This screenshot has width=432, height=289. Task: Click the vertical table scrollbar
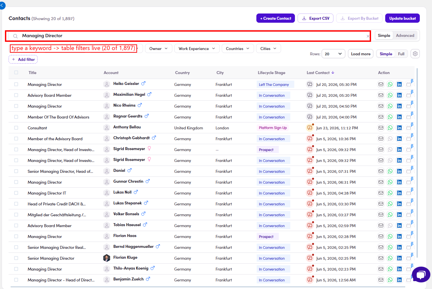[x=417, y=163]
